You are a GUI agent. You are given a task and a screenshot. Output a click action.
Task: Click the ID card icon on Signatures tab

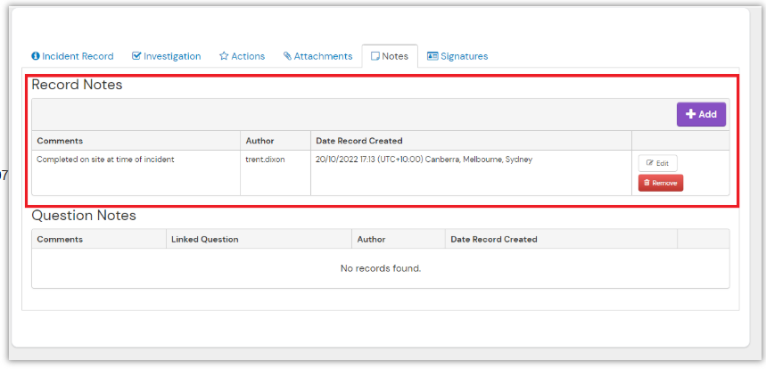pyautogui.click(x=432, y=56)
